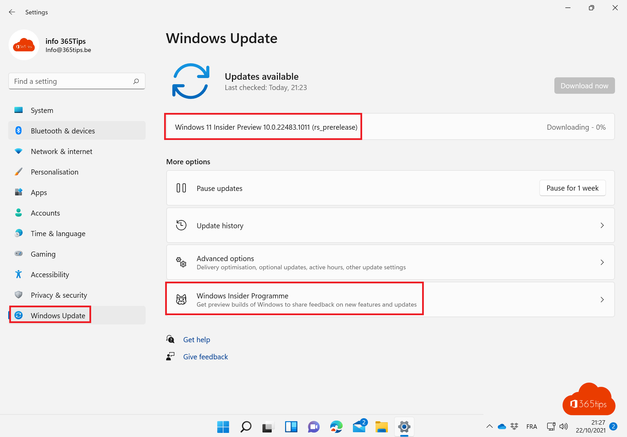Open taskbar Search
Screen dimensions: 627x437
click(246, 427)
